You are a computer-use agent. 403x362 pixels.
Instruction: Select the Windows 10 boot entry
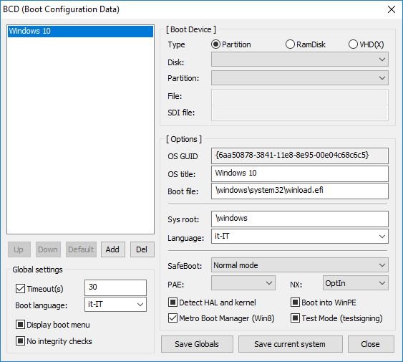80,31
